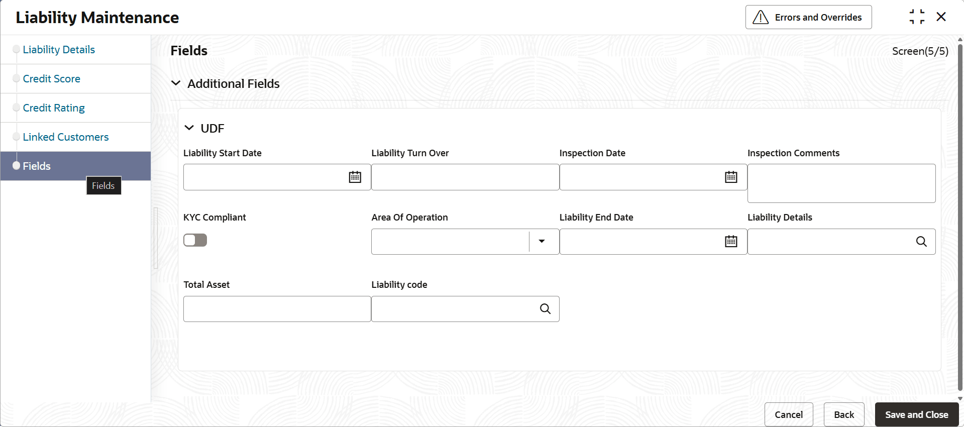964x427 pixels.
Task: Close the Liability Maintenance window
Action: tap(941, 17)
